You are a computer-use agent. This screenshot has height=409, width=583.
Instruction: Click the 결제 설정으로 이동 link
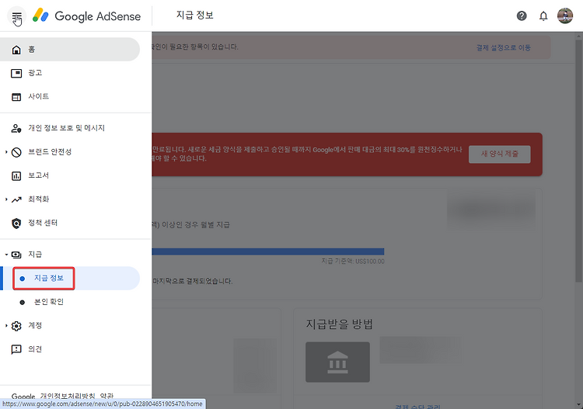coord(504,48)
